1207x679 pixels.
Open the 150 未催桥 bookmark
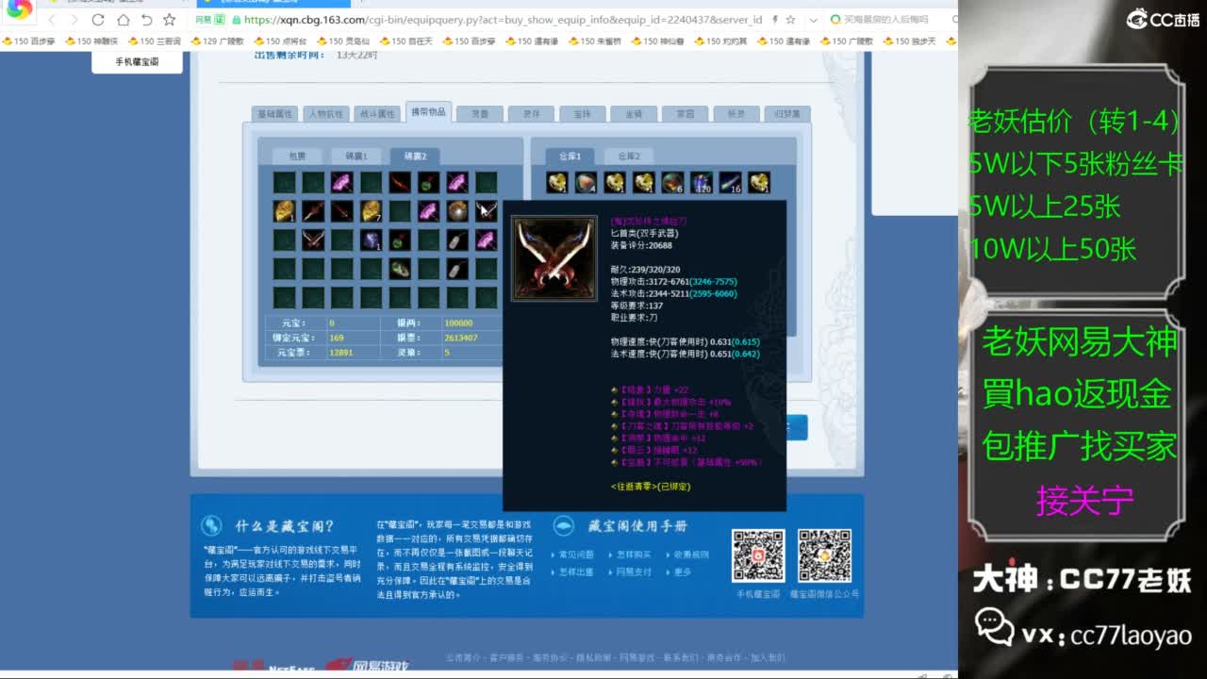pos(595,41)
